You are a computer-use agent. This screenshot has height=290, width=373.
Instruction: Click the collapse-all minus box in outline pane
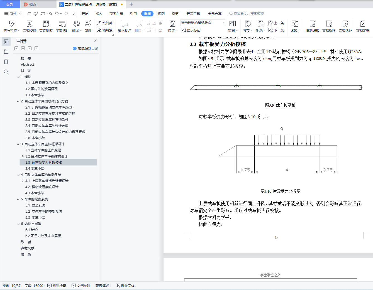coord(36,48)
